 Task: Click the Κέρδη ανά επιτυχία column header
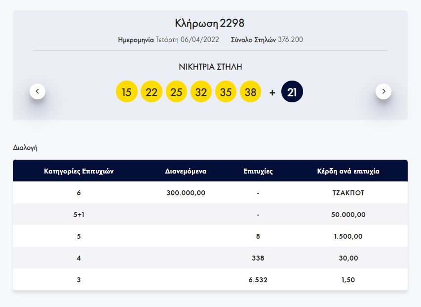point(348,172)
